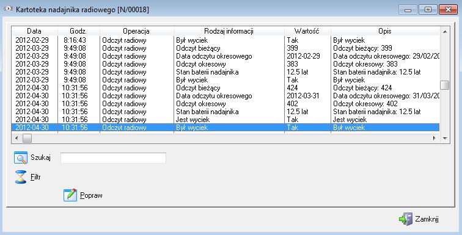Close the Kartoteka nadajnika radiowego window
Screen dimensions: 462x235
448,10
